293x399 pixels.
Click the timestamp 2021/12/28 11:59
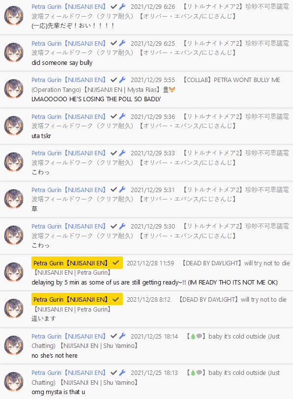(150, 263)
